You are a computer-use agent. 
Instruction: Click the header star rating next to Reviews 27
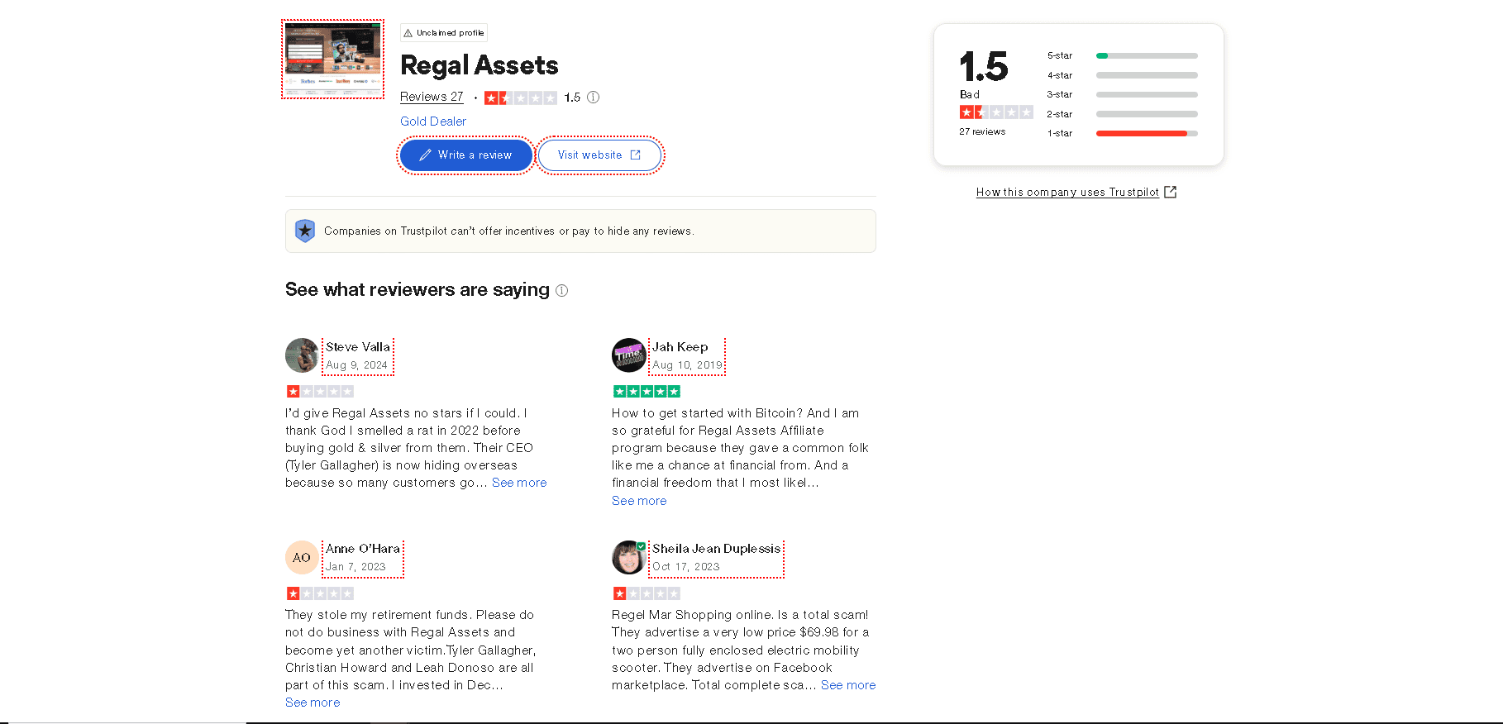[521, 98]
